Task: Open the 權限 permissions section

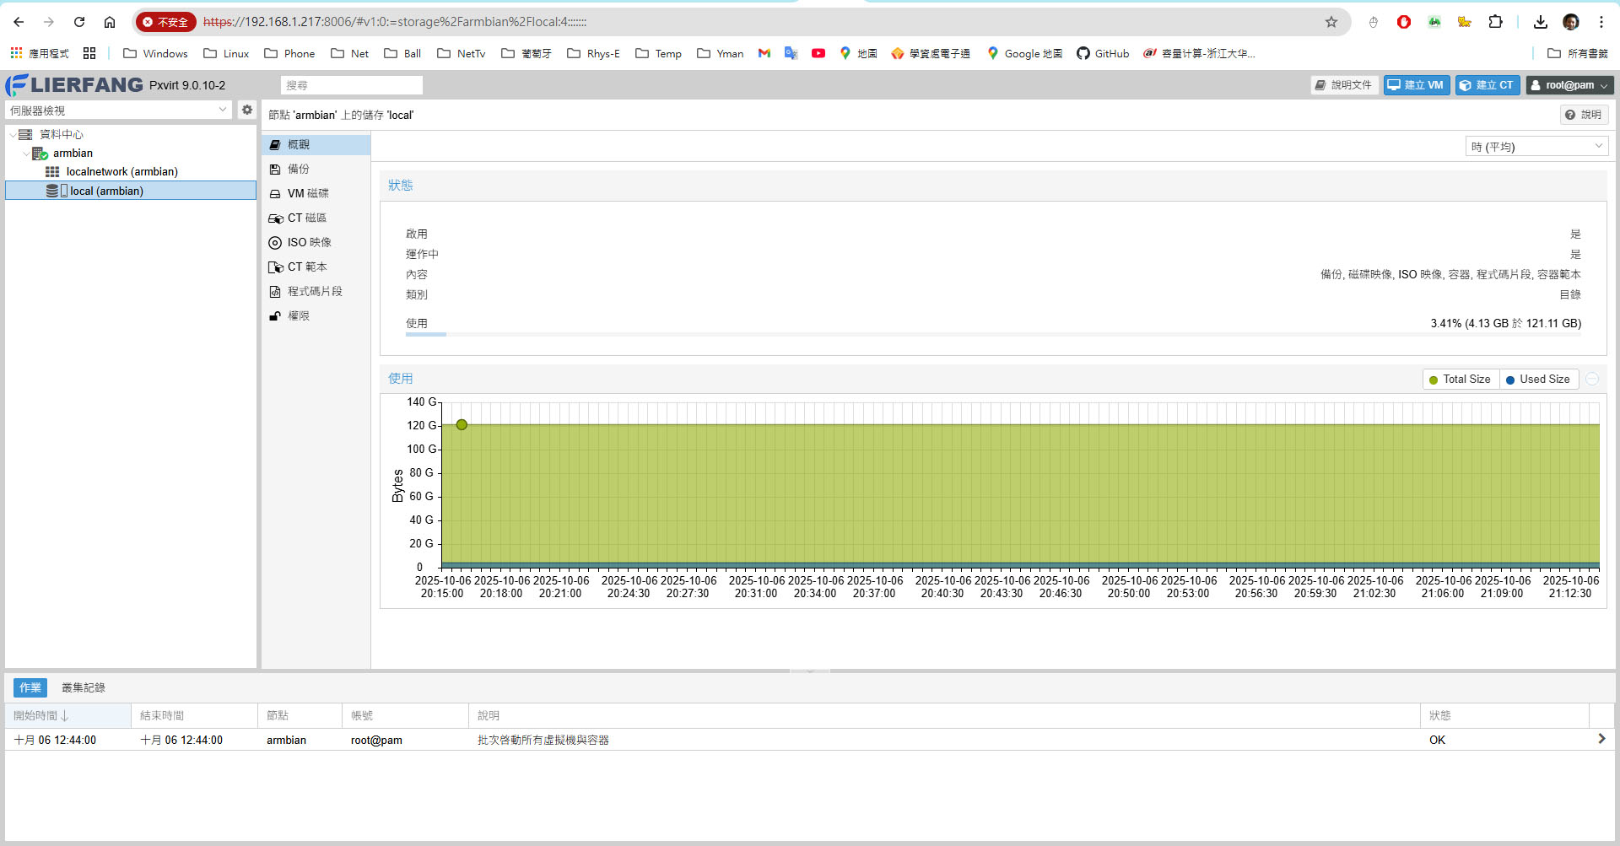Action: click(x=299, y=316)
